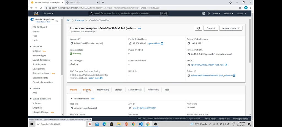This screenshot has width=282, height=127.
Task: Open the Mahek account dropdown
Action: 216,13
